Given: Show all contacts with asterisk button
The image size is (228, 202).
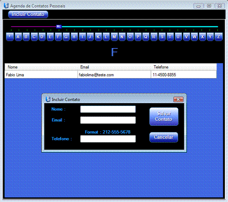Looking at the screenshot, I should tap(10, 37).
